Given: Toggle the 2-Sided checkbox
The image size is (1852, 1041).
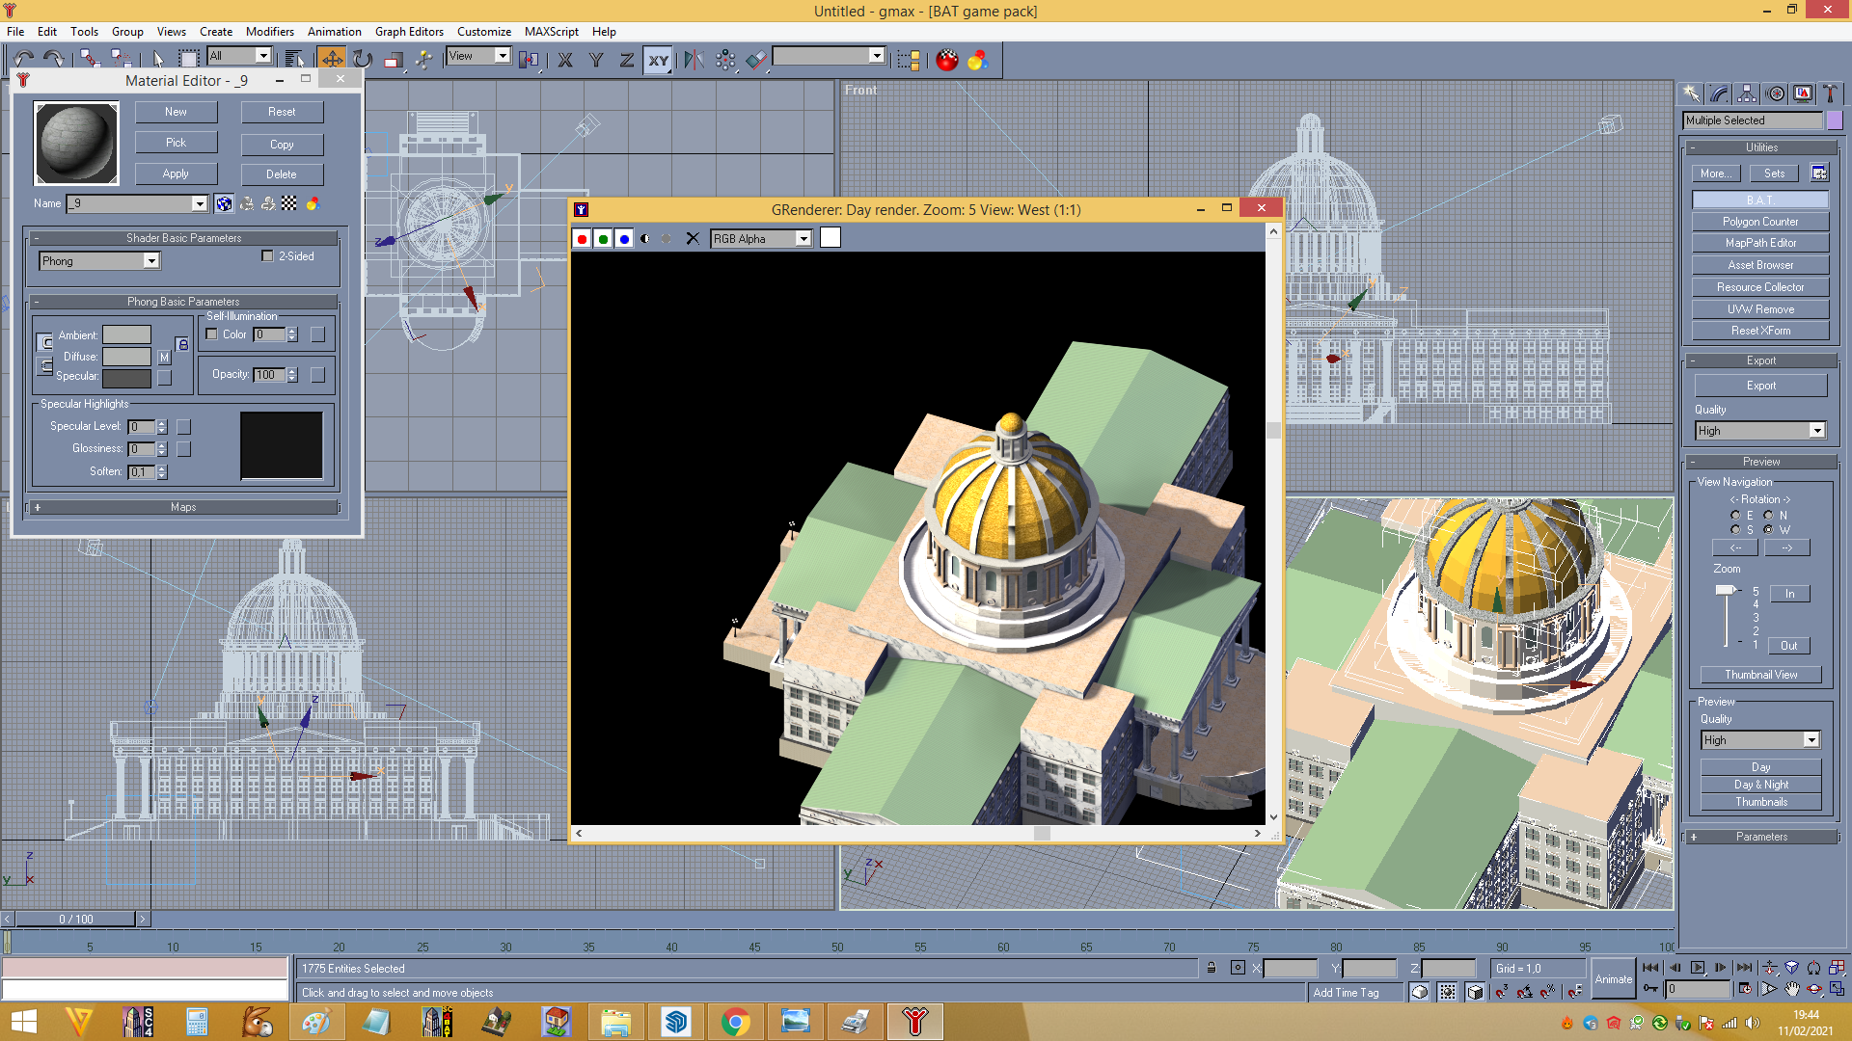Looking at the screenshot, I should [268, 256].
